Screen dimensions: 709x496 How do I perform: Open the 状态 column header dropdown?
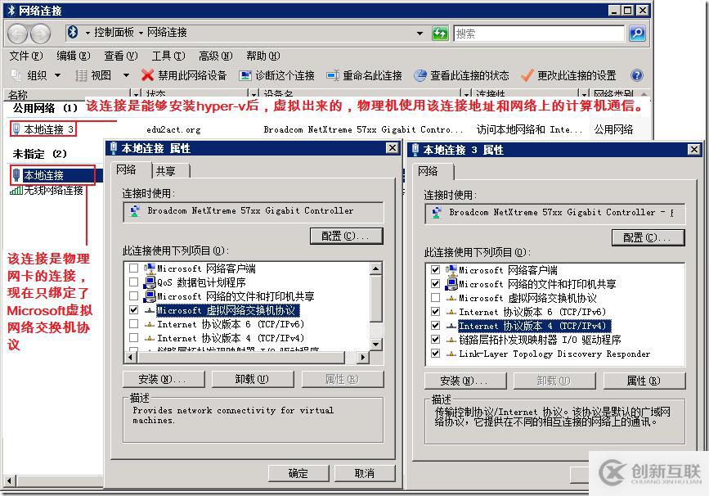pyautogui.click(x=254, y=95)
